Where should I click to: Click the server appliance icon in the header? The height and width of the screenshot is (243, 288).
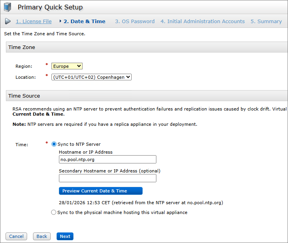tap(7, 7)
